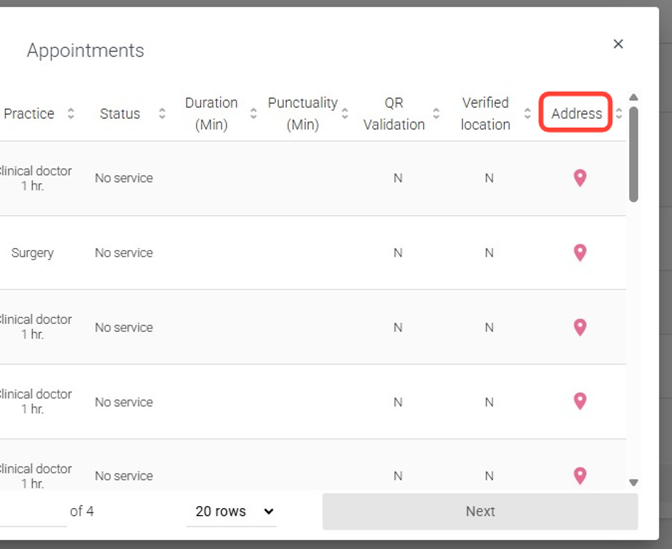Click the scrollbar down arrow
672x549 pixels.
[x=634, y=482]
